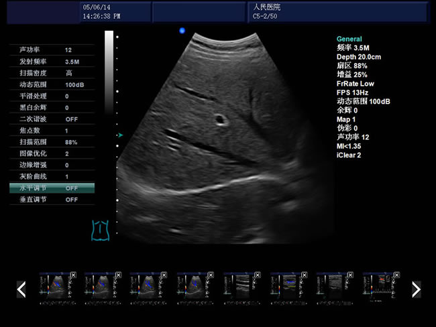Click the grayscale gradient bar
This screenshot has height=327, width=436.
coord(109,67)
